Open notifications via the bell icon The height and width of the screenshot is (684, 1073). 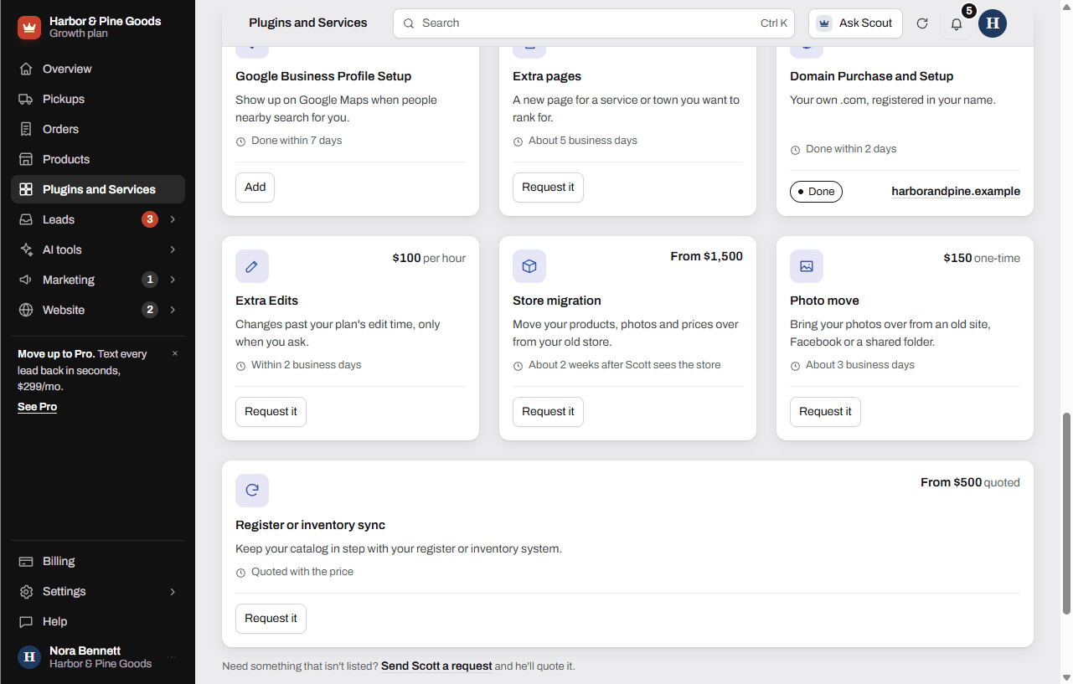pos(957,23)
